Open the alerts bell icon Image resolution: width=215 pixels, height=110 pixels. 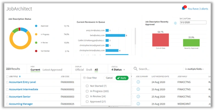183,8
